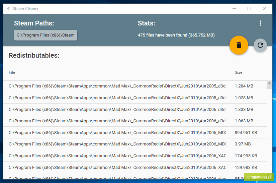This screenshot has width=276, height=183.
Task: Select the Apr2006_d3d row sized 1.333 MB
Action: (135, 109)
